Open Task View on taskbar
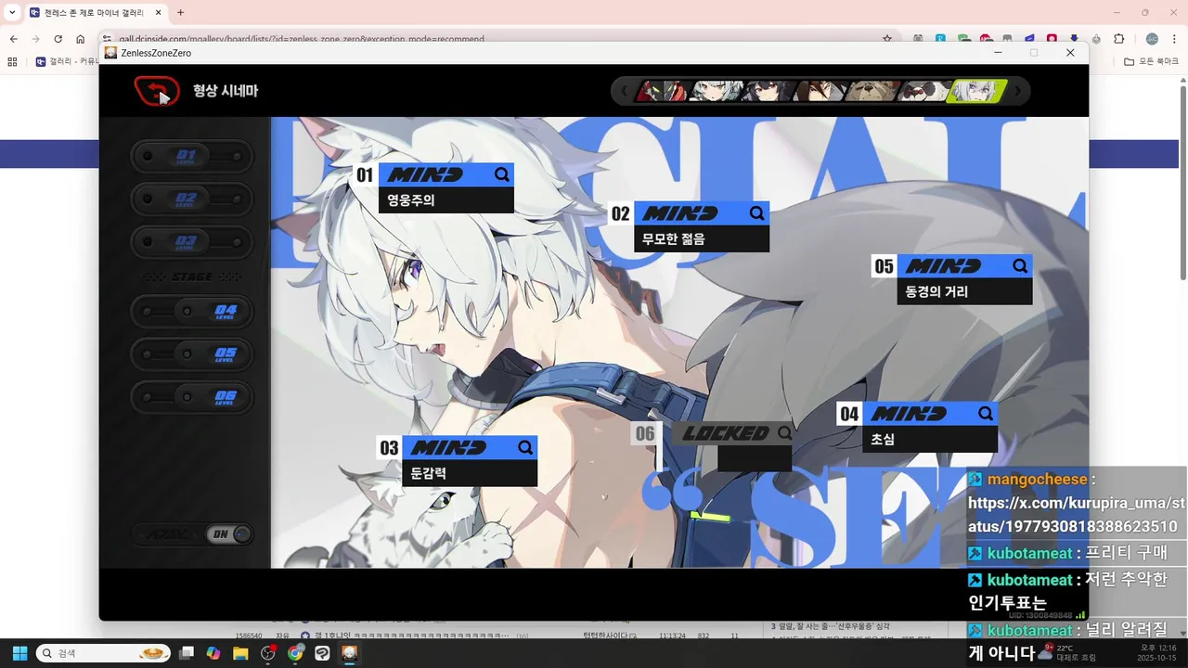This screenshot has height=668, width=1188. point(187,653)
